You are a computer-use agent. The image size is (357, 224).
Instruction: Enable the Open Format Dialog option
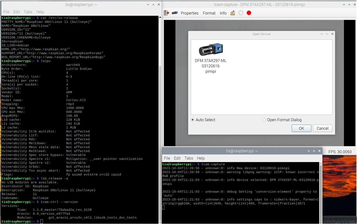coord(264,120)
